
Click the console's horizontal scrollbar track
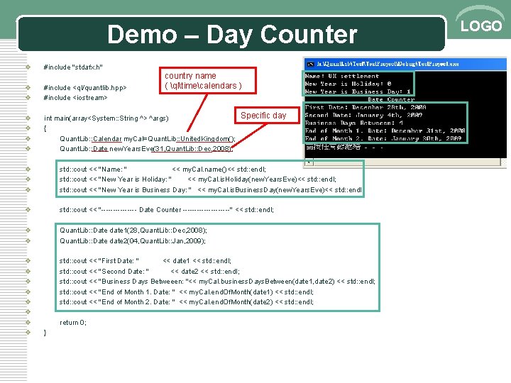(407, 162)
